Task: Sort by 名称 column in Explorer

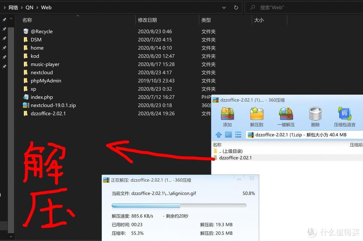Action: (27, 20)
